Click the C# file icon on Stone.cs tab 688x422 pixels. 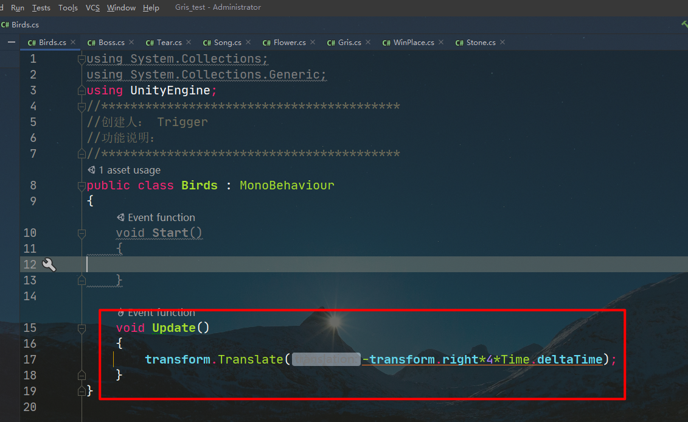pos(459,43)
